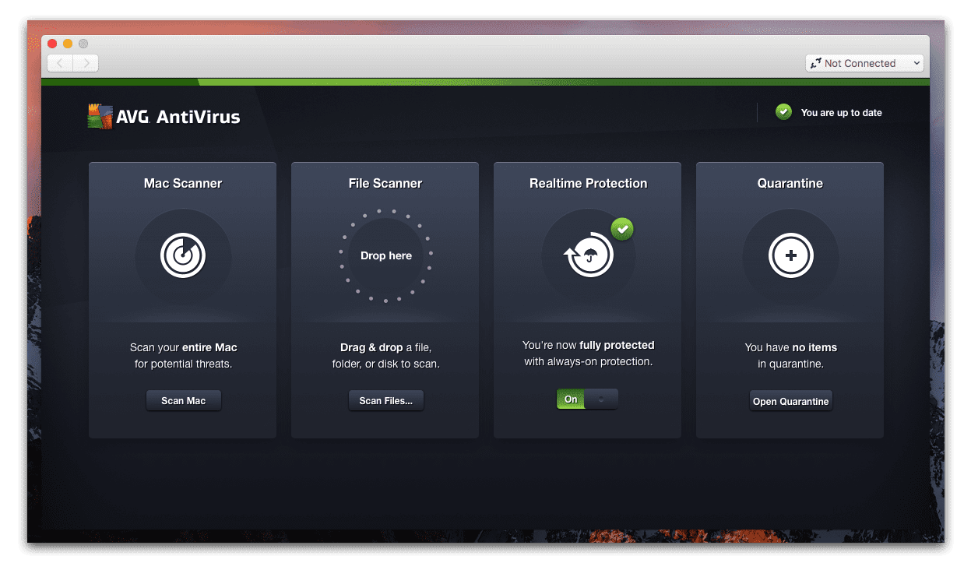Click the forward navigation arrow
Image resolution: width=971 pixels, height=570 pixels.
tap(85, 63)
